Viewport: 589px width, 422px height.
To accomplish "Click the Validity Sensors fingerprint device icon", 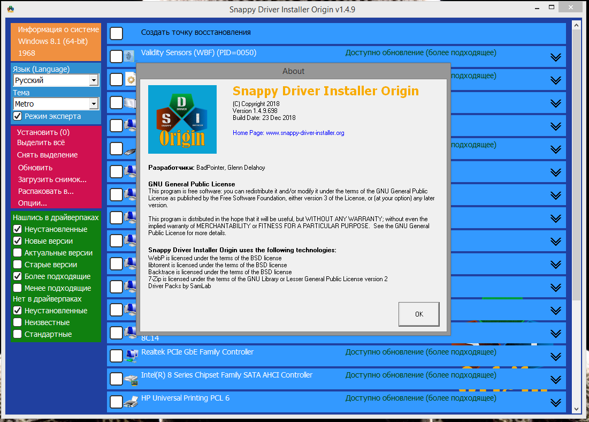I will point(129,56).
